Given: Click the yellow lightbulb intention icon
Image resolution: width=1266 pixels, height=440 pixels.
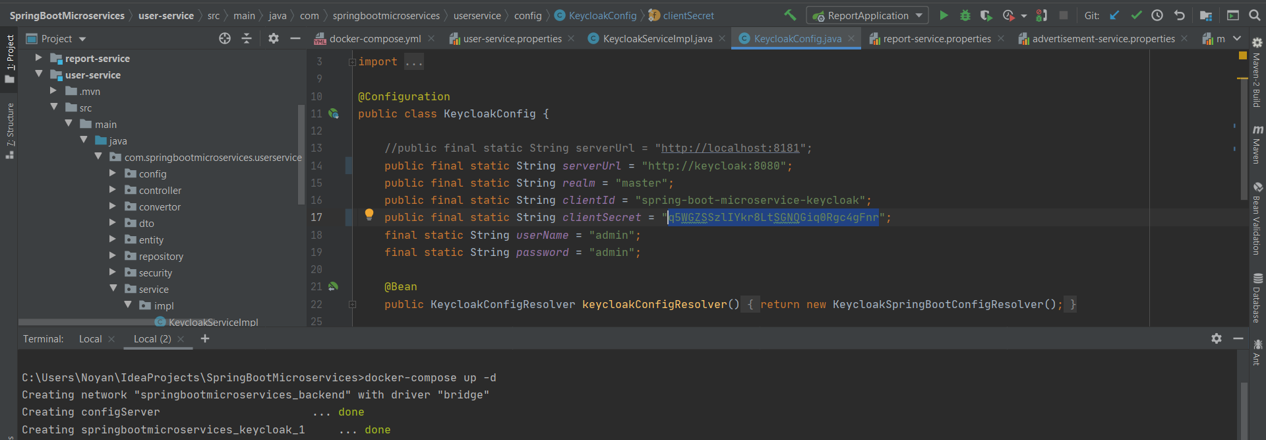Looking at the screenshot, I should (x=369, y=214).
